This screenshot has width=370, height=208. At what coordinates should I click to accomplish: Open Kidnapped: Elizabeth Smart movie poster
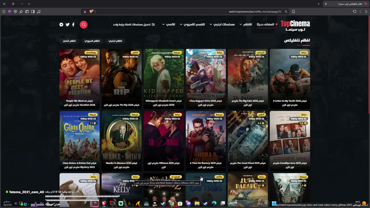tap(164, 79)
